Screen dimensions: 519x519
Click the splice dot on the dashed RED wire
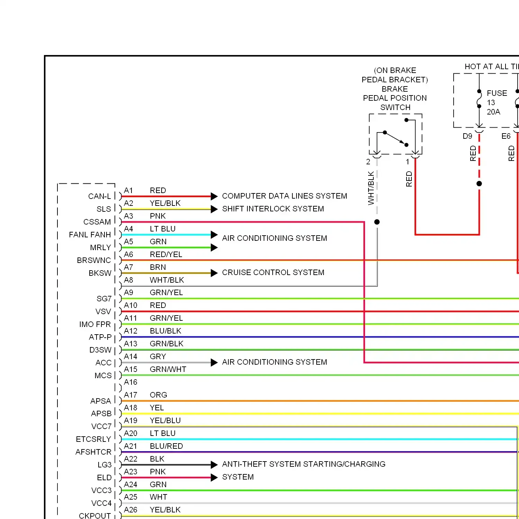(479, 184)
